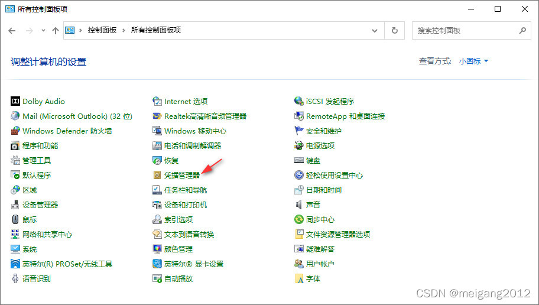Open the 电源选项 icon
This screenshot has width=539, height=305.
(298, 145)
